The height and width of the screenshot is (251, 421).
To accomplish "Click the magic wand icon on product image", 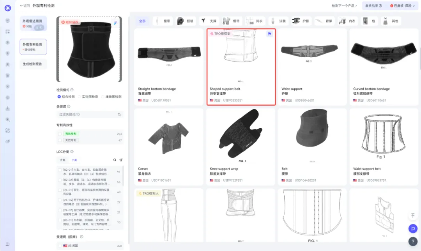I will [115, 23].
